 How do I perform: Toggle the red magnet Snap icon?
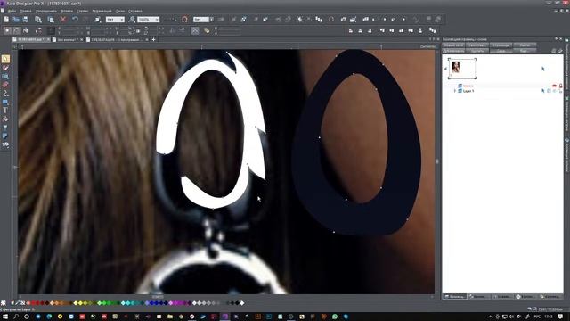click(x=184, y=20)
